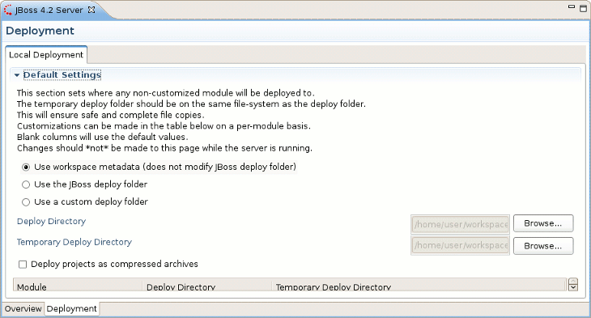591x318 pixels.
Task: Close the JBoss 4.2 Server editor tab
Action: (91, 10)
